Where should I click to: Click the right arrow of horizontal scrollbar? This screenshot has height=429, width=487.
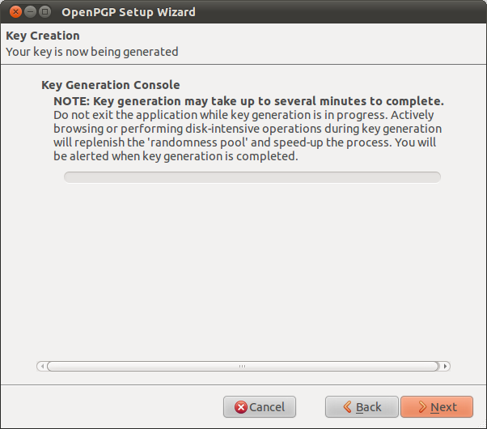pos(446,366)
